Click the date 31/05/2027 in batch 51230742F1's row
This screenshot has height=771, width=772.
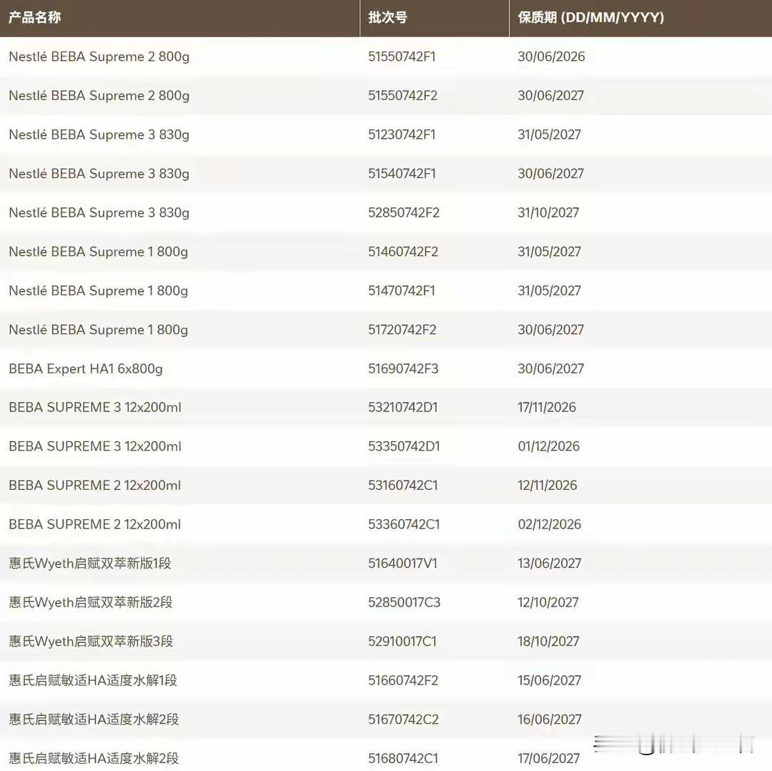pos(550,134)
